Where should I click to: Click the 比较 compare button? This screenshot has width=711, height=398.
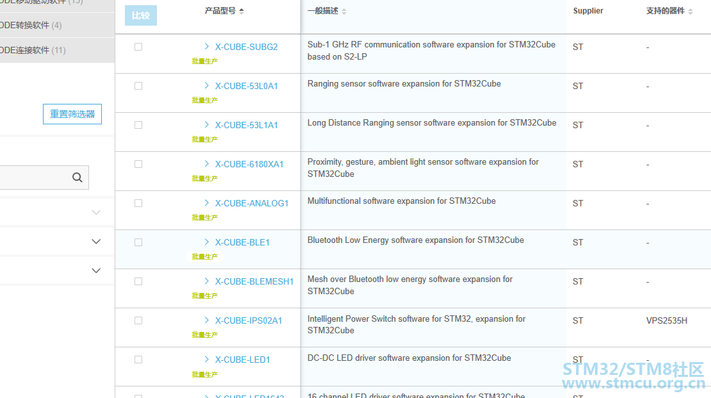[140, 15]
